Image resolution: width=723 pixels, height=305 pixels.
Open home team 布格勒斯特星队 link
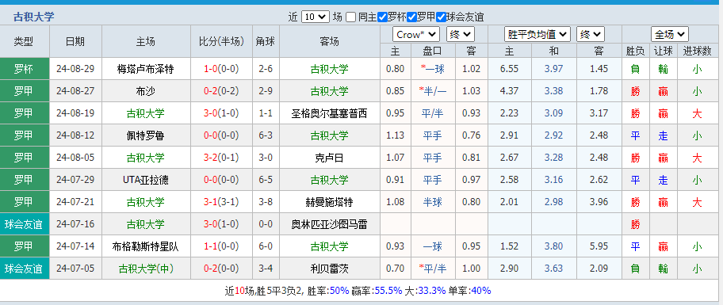[x=146, y=246]
